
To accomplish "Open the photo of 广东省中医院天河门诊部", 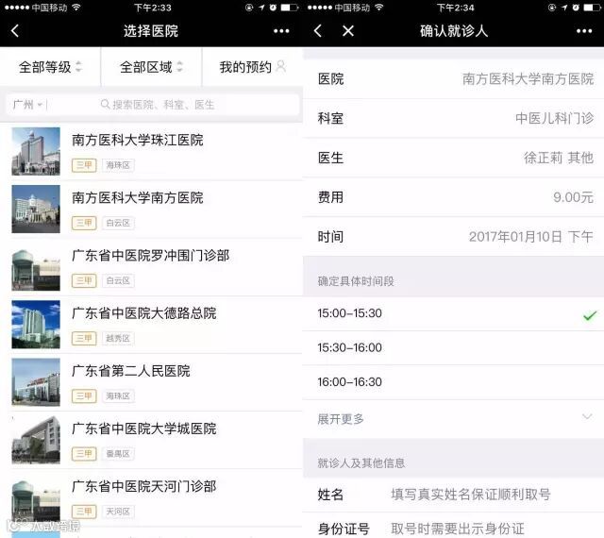I will click(36, 500).
